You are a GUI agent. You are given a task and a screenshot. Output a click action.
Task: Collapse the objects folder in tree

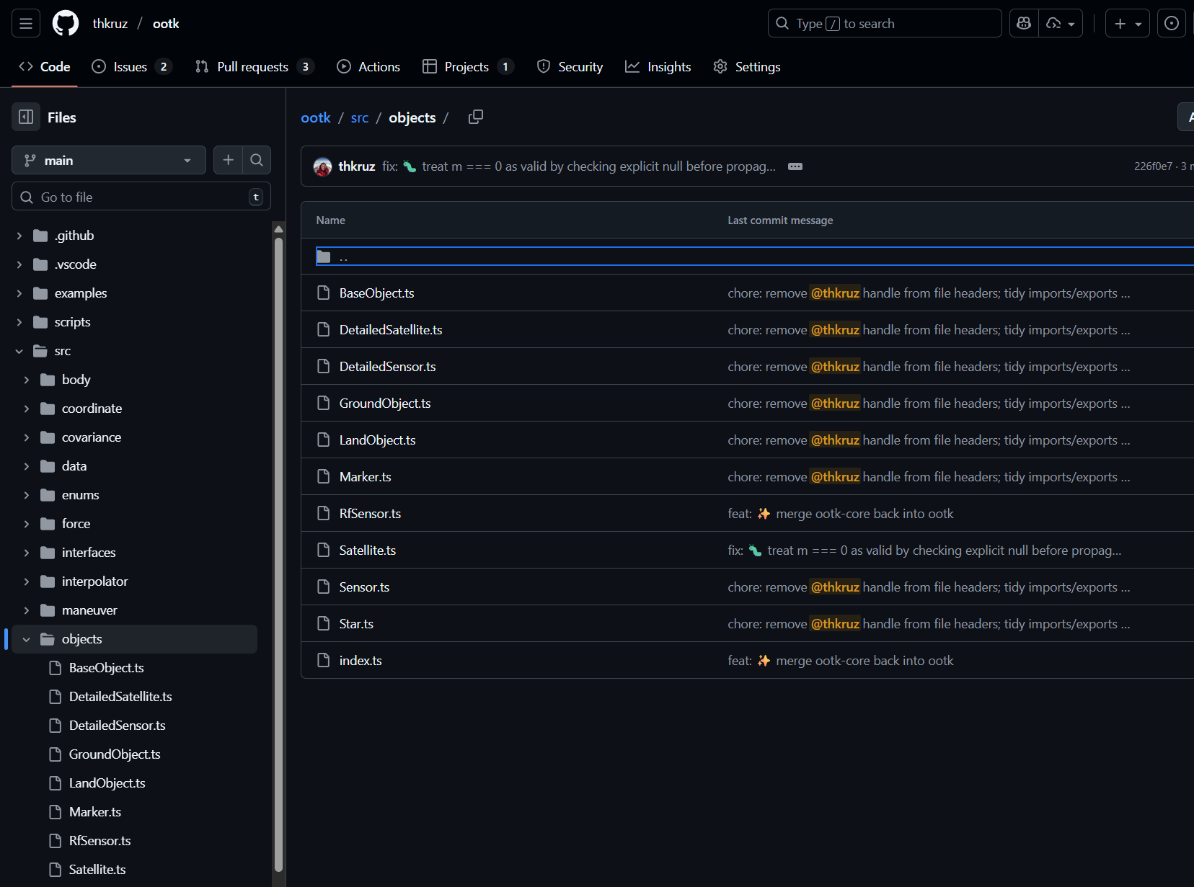(x=27, y=639)
